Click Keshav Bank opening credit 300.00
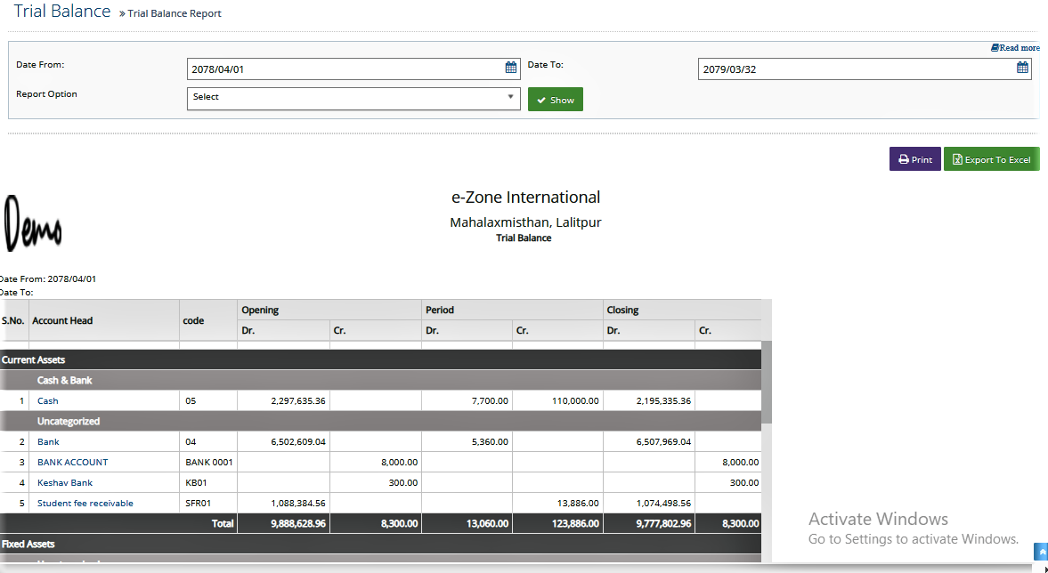 (x=403, y=482)
